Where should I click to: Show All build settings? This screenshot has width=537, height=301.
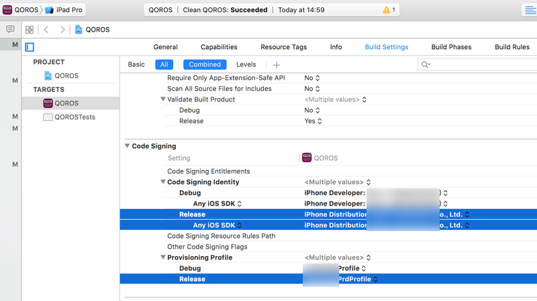click(x=164, y=64)
